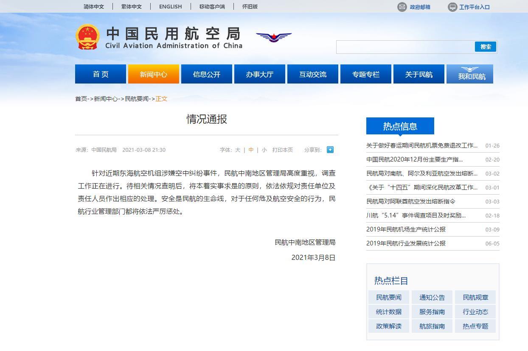This screenshot has width=528, height=351.
Task: Open 专题专栏 navigation tab
Action: tap(366, 74)
